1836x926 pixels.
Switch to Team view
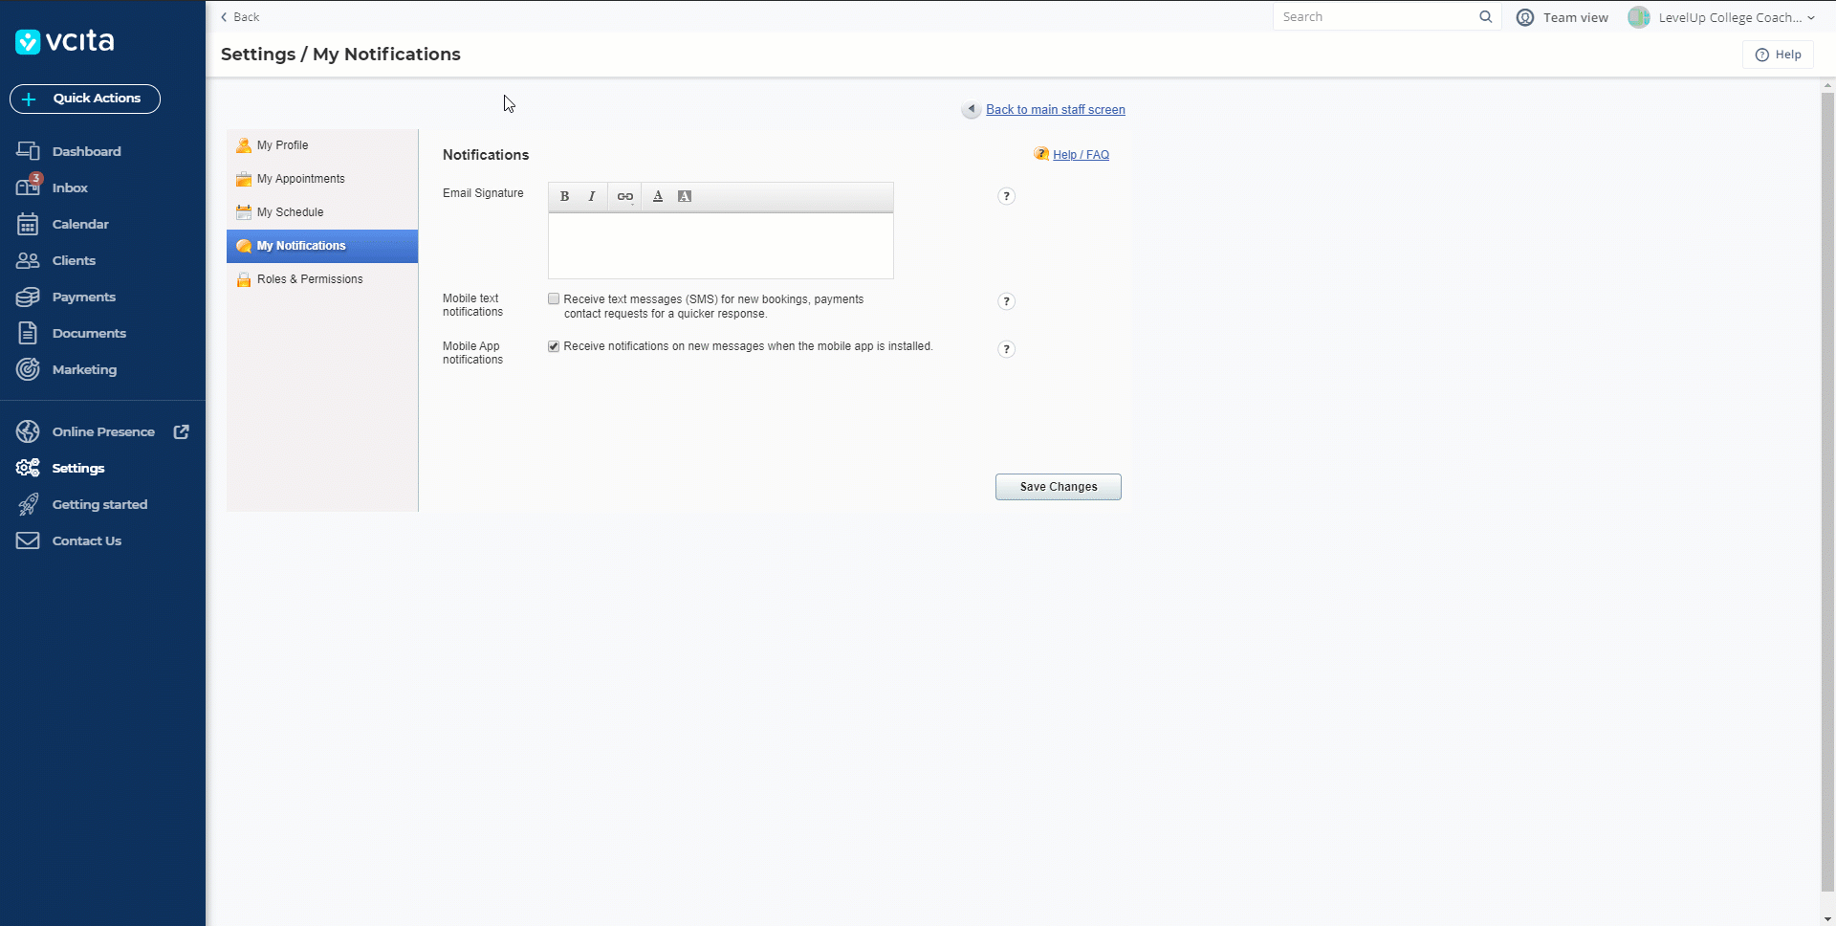click(1563, 17)
